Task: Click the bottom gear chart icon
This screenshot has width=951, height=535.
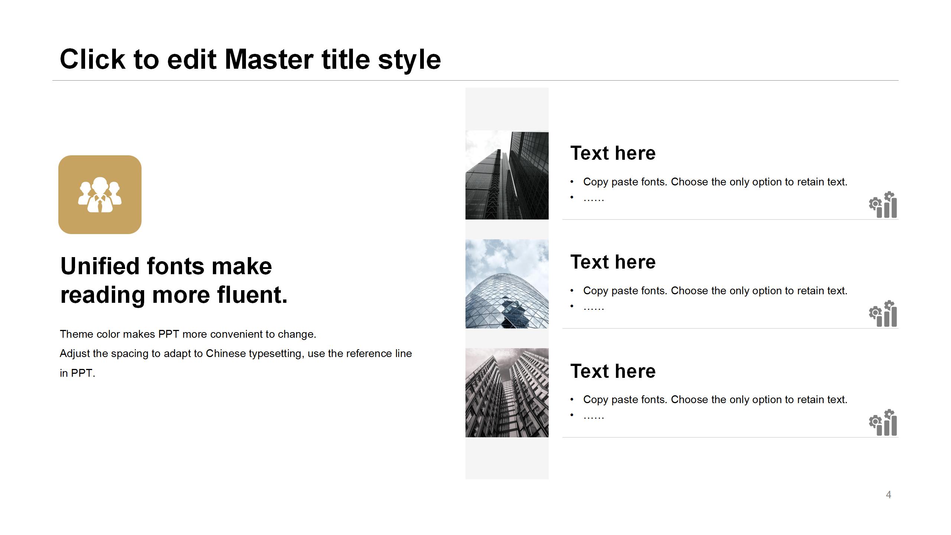Action: (883, 423)
